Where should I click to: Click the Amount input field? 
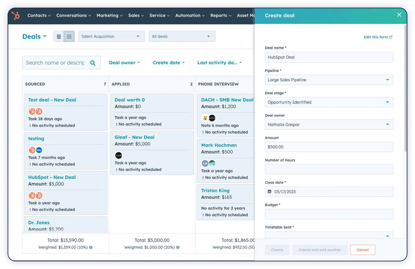point(329,147)
